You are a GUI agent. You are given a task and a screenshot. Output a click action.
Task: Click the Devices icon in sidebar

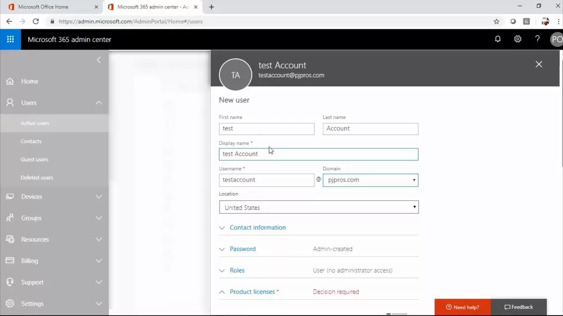(x=10, y=197)
